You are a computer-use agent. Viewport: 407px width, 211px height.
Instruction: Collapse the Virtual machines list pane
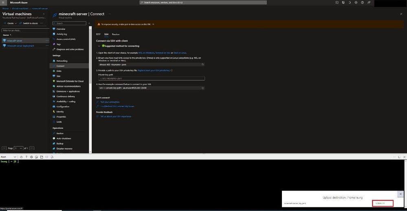pyautogui.click(x=44, y=14)
